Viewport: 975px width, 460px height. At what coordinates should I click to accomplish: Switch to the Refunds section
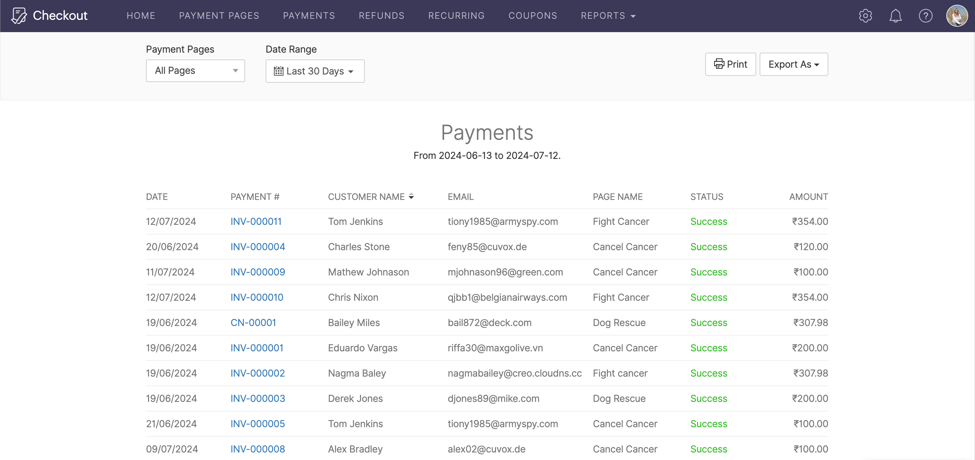click(381, 15)
